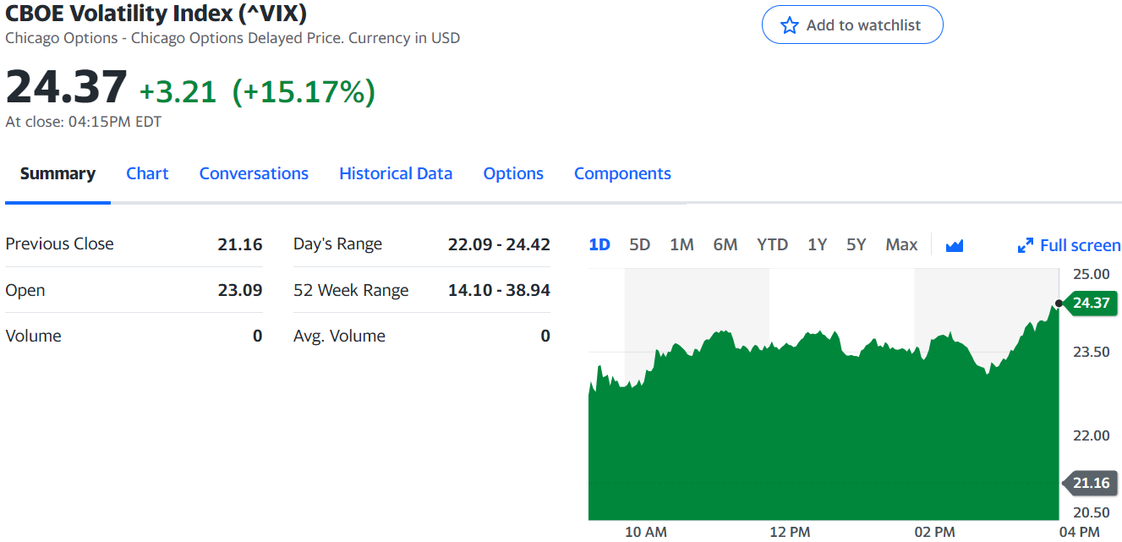This screenshot has width=1122, height=542.
Task: Go to the Historical Data tab
Action: [x=396, y=173]
